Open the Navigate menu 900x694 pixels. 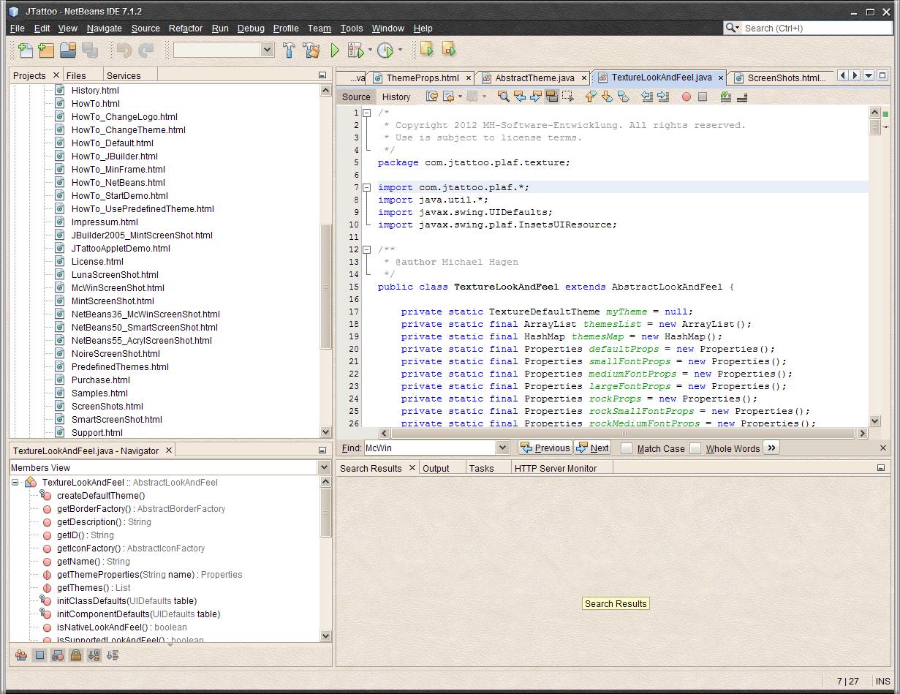105,28
